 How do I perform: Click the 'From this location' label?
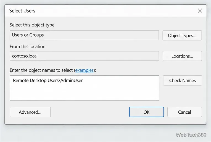28,47
